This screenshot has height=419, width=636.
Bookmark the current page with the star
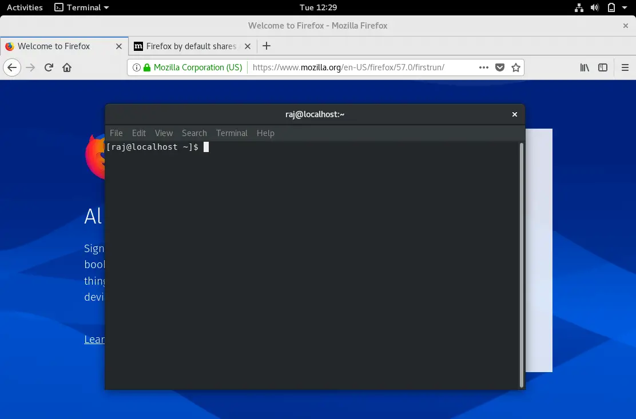[515, 67]
